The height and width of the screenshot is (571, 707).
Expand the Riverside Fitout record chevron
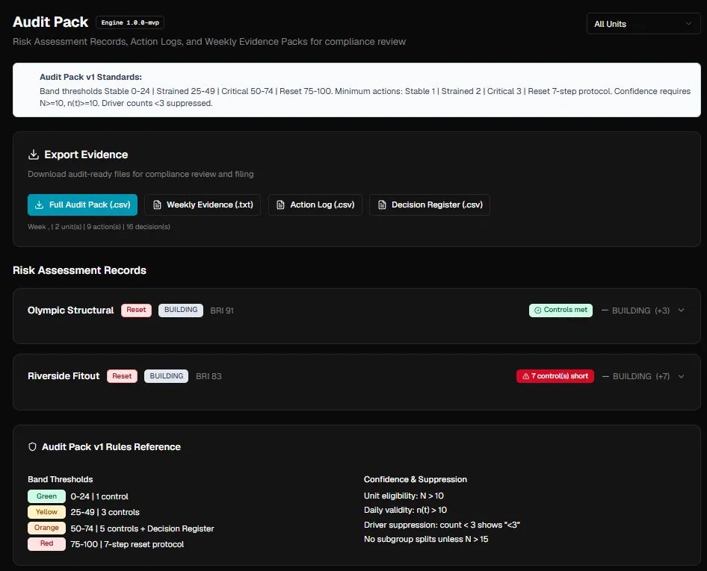tap(682, 376)
